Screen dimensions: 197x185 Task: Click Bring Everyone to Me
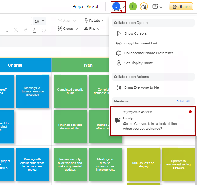point(141,87)
